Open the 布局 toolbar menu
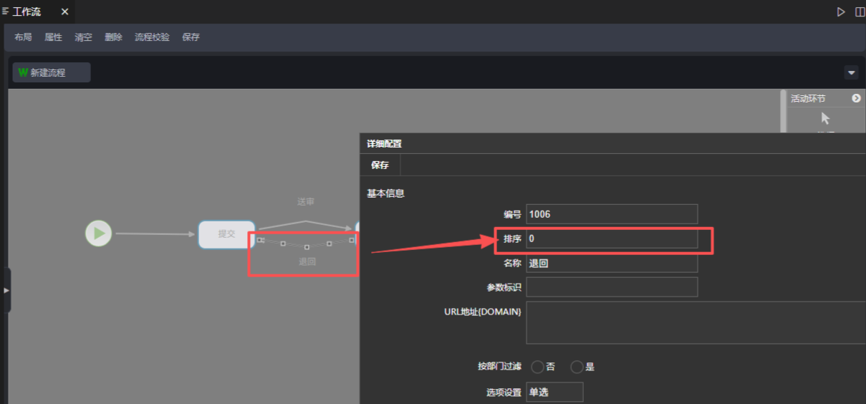Image resolution: width=866 pixels, height=404 pixels. click(x=23, y=37)
